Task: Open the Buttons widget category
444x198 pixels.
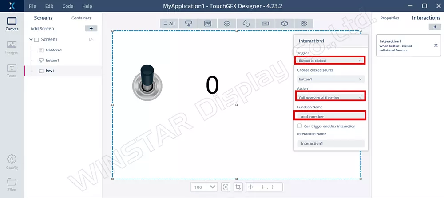Action: click(x=188, y=23)
